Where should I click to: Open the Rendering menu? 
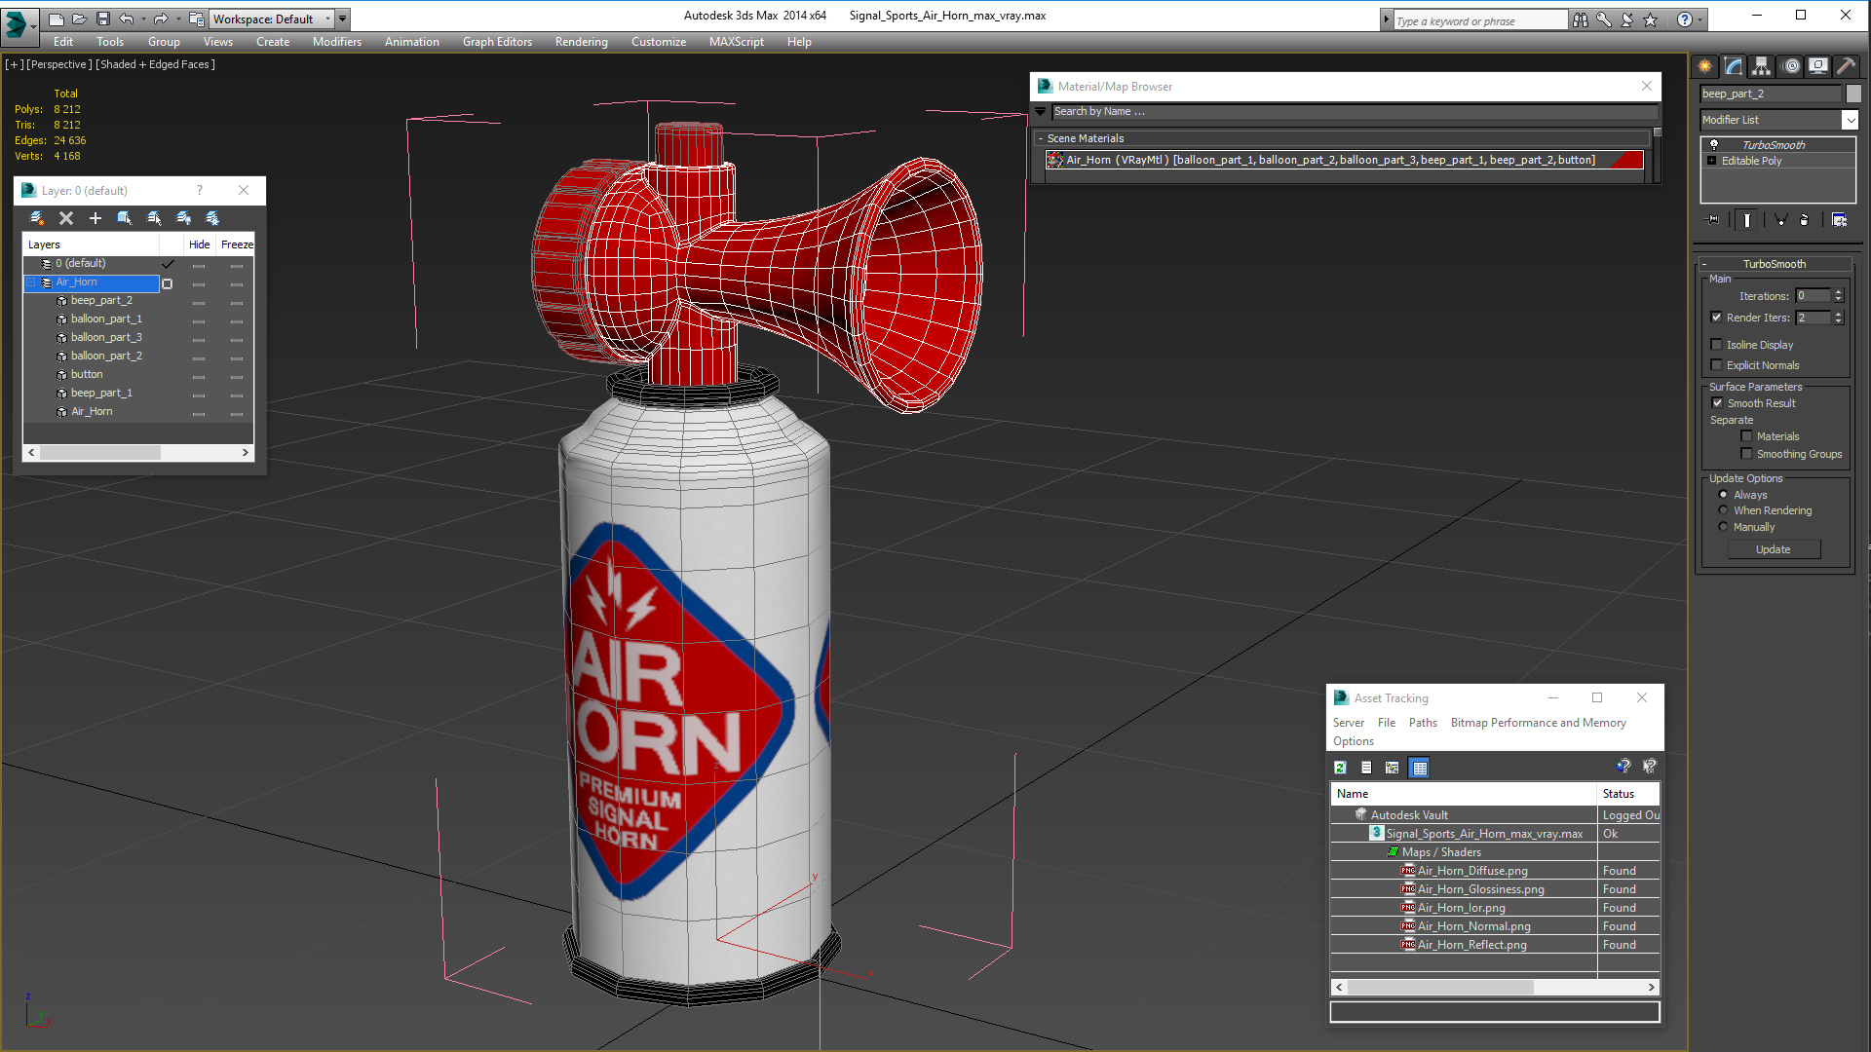click(582, 42)
